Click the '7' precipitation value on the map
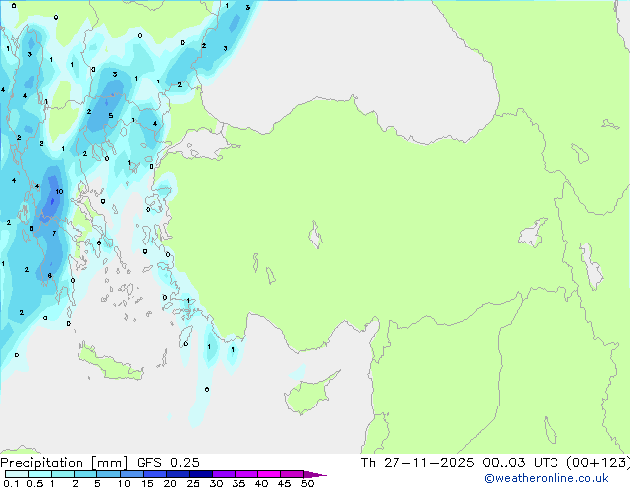This screenshot has height=487, width=630. (54, 233)
